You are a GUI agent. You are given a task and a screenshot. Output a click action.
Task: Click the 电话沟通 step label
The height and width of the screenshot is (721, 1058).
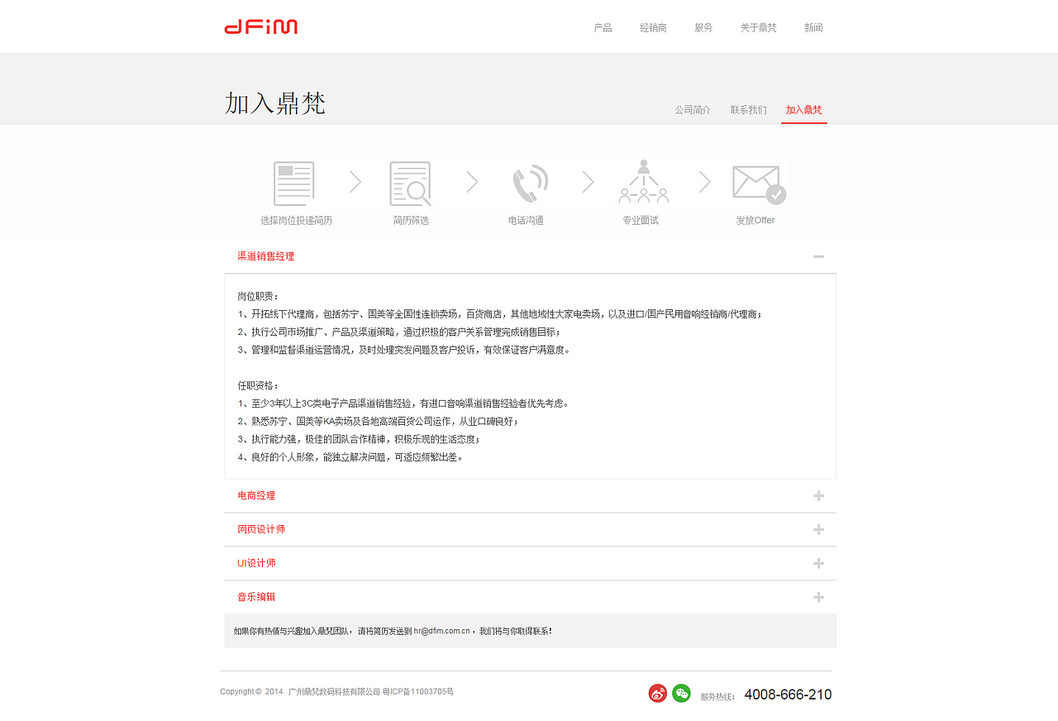click(526, 221)
